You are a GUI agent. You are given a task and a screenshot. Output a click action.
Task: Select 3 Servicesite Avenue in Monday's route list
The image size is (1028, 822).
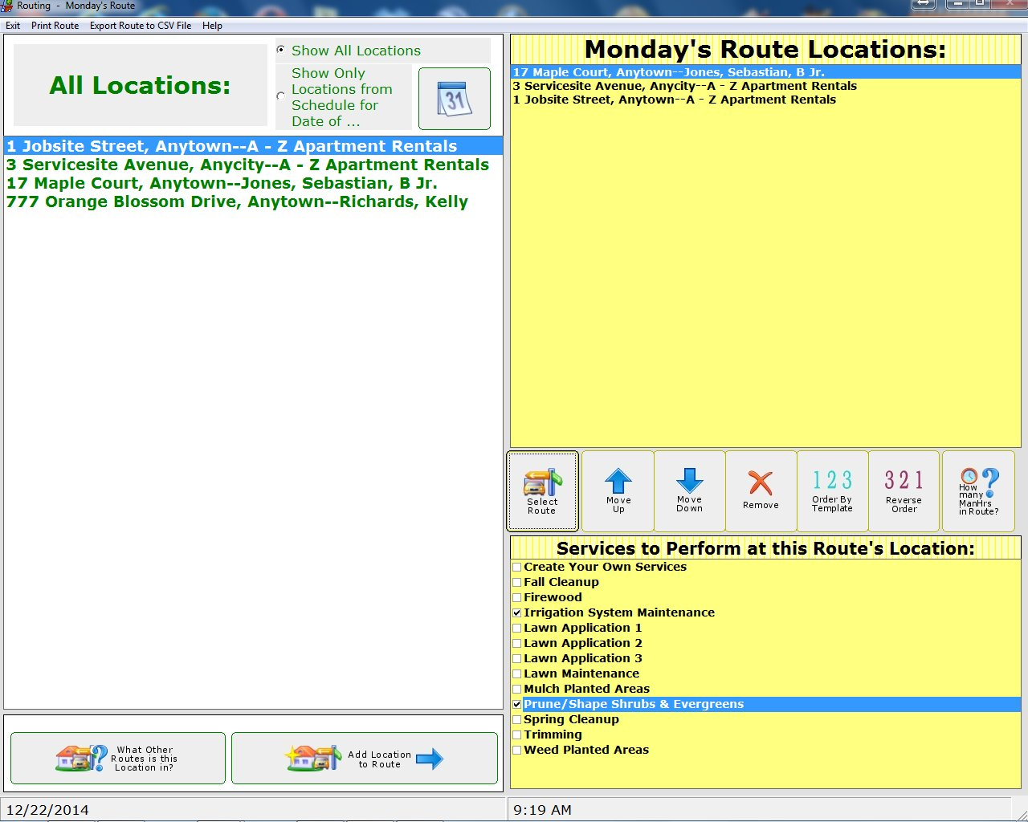683,86
